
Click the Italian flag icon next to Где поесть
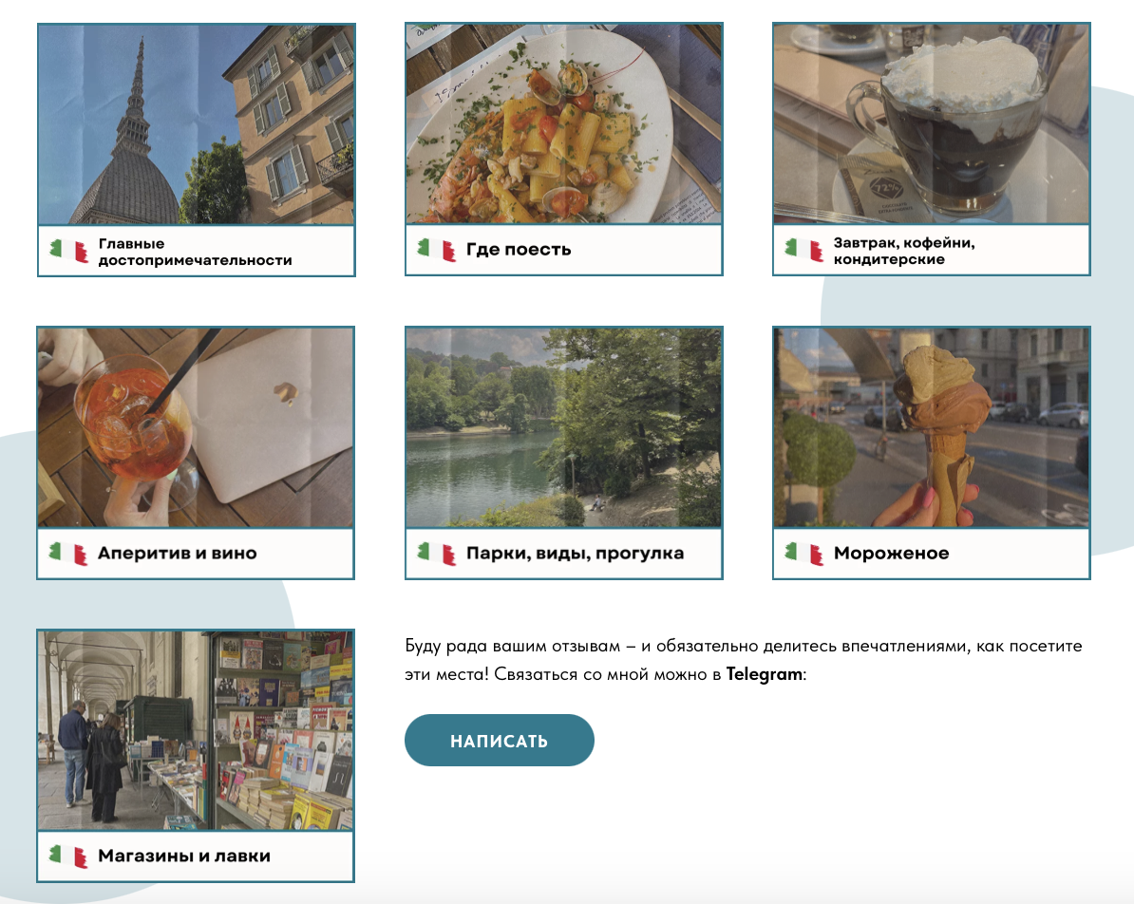[x=436, y=250]
